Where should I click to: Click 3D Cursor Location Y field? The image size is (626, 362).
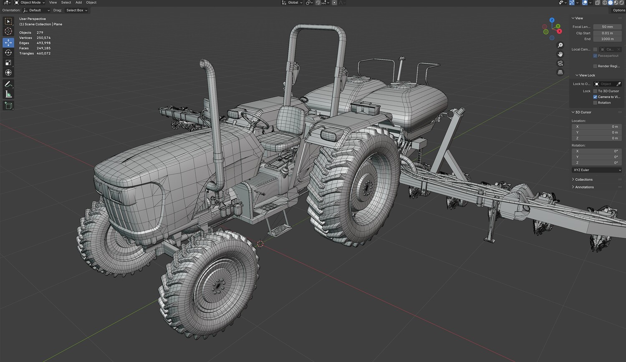[x=597, y=132]
